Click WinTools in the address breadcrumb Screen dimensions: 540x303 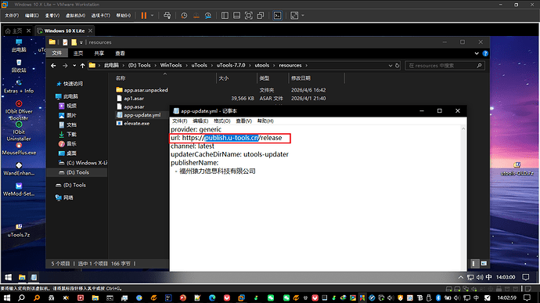point(171,65)
